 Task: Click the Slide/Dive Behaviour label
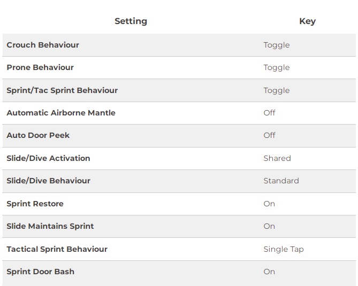tap(48, 181)
